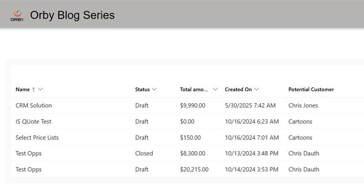
Task: Open the Closed Test Opps record
Action: tap(28, 153)
